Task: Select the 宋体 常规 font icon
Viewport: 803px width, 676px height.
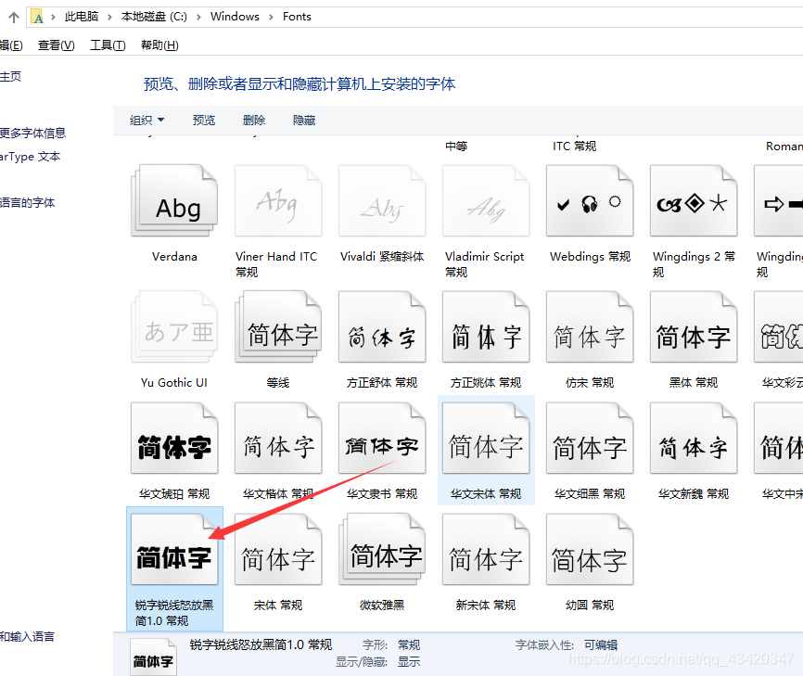Action: click(278, 549)
